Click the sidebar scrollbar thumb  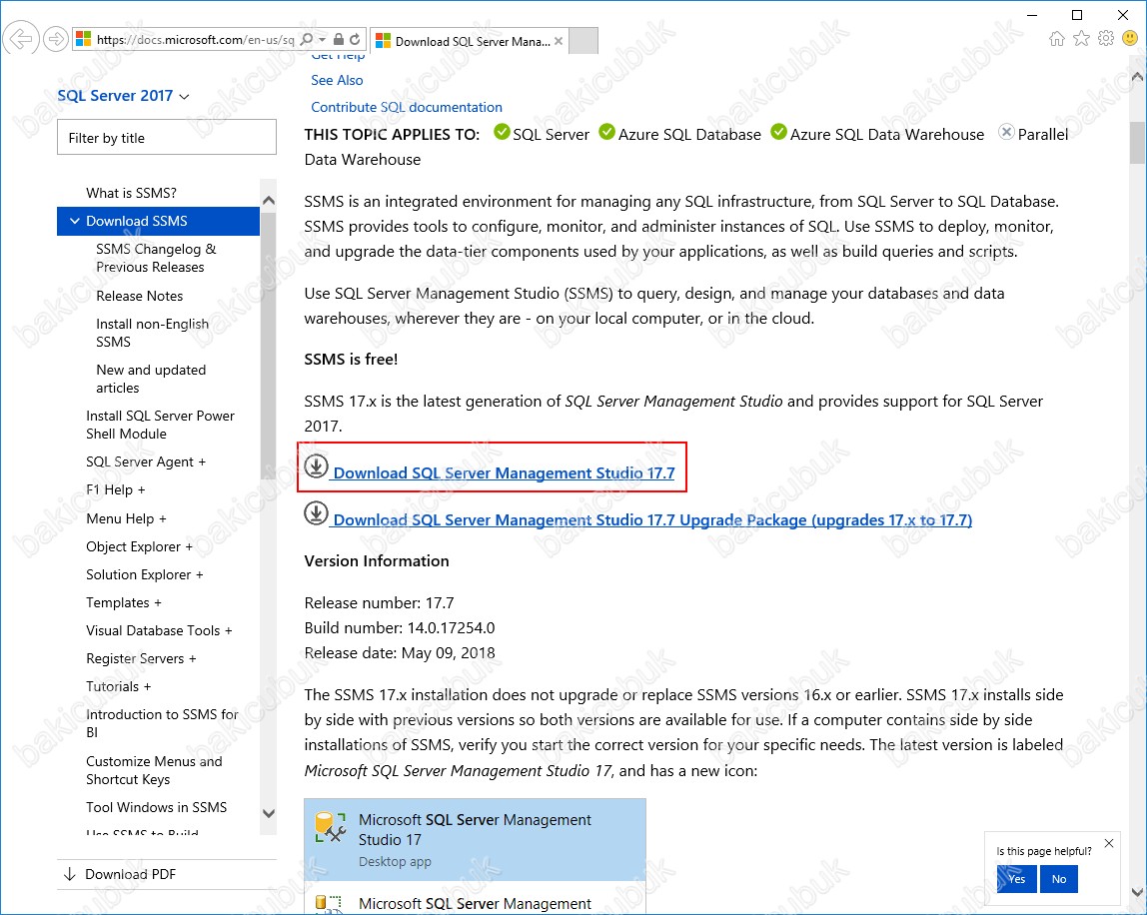269,346
